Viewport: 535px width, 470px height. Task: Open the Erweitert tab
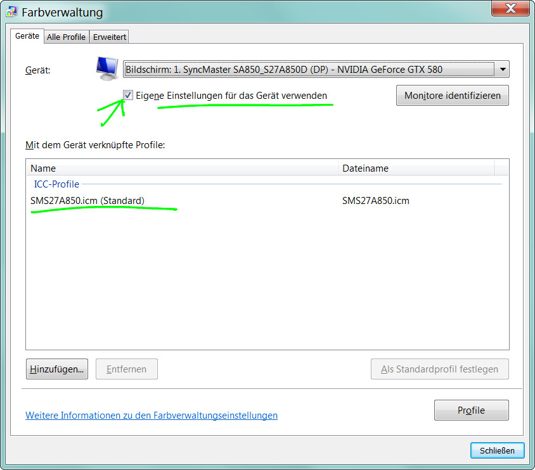click(x=110, y=37)
